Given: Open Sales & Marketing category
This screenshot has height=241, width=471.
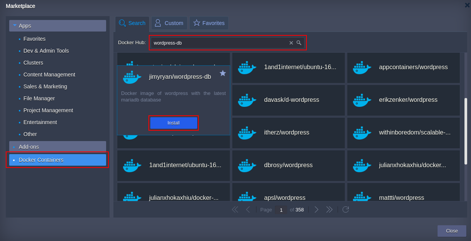Looking at the screenshot, I should click(x=45, y=86).
